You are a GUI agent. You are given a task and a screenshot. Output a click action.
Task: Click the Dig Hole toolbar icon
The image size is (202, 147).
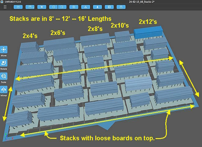(x=109, y=7)
